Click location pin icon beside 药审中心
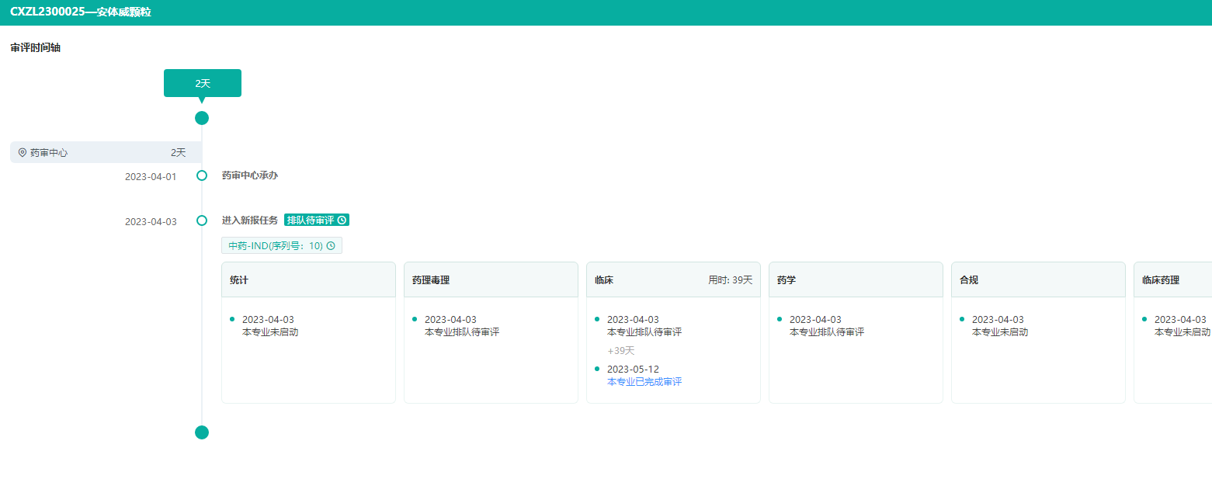This screenshot has height=479, width=1212. (x=23, y=153)
